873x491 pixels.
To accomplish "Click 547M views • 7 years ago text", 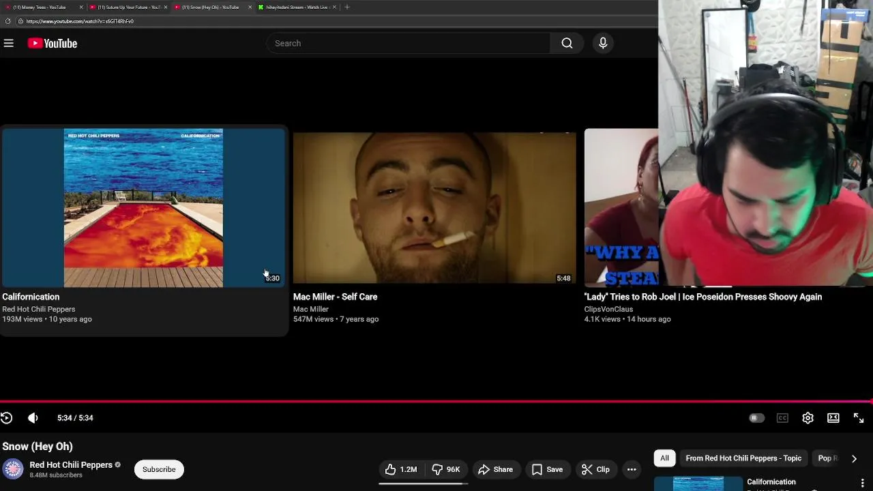I will [336, 319].
